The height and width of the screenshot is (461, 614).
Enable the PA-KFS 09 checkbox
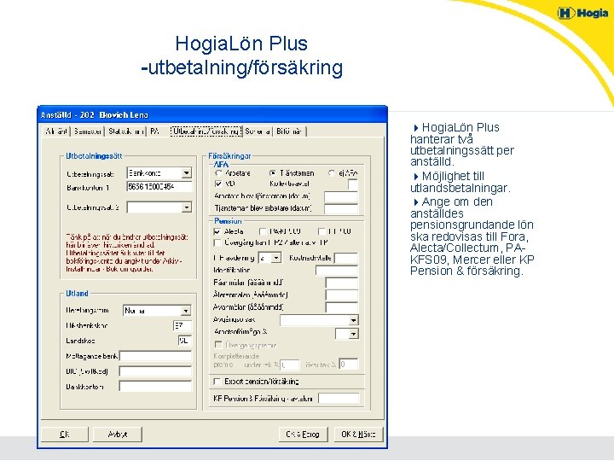263,231
